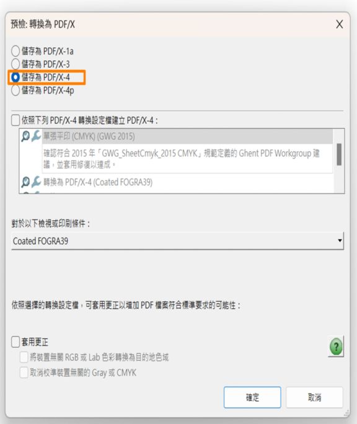Tick the 套用更正 checkbox

(15, 342)
